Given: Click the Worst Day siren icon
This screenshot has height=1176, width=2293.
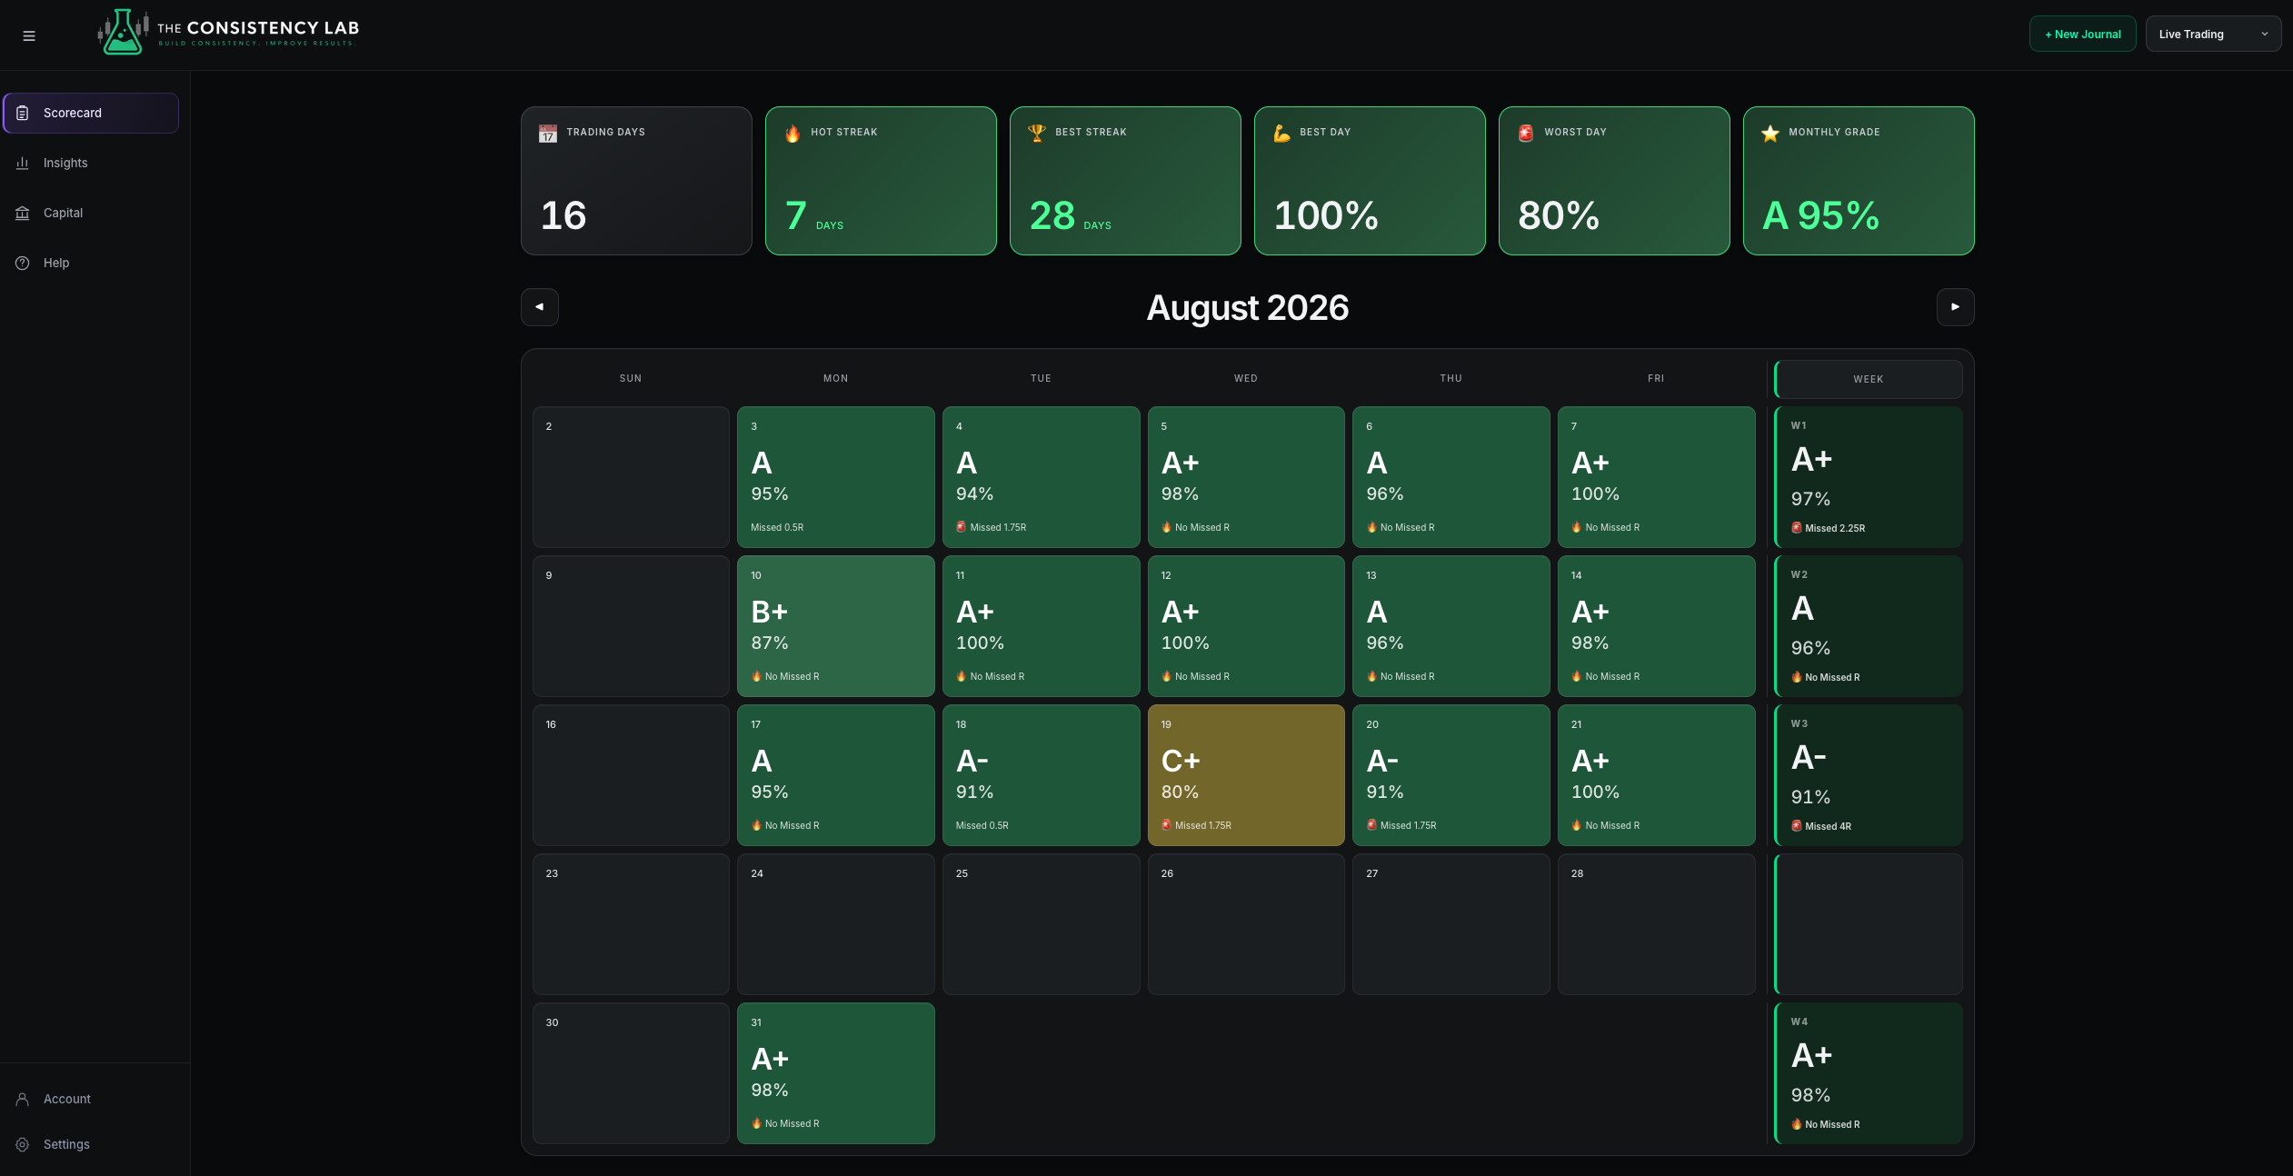Looking at the screenshot, I should click(1526, 134).
